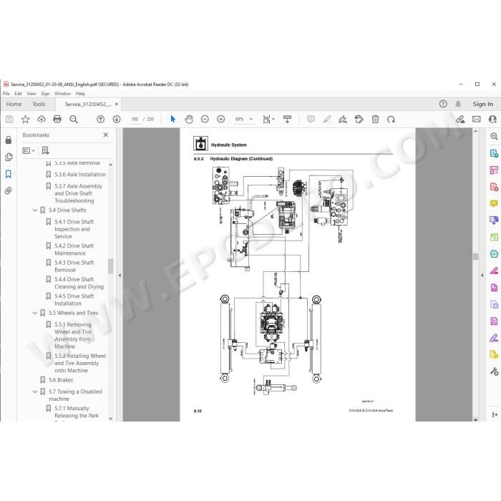Zoom out with minus button
The height and width of the screenshot is (501, 501).
(205, 120)
